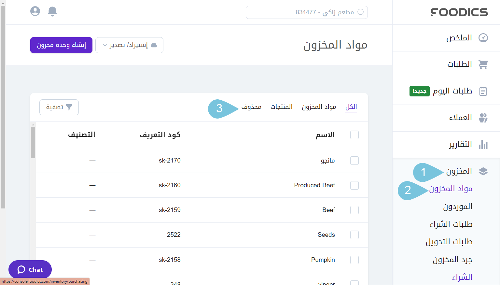Viewport: 500px width, 285px height.
Task: Click the notifications bell icon
Action: pyautogui.click(x=52, y=11)
